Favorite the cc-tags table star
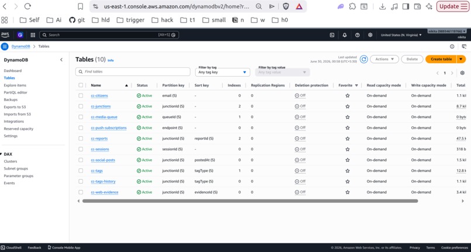This screenshot has height=252, width=471. [348, 171]
